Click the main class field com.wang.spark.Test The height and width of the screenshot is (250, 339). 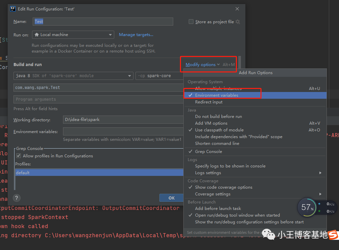[99, 88]
